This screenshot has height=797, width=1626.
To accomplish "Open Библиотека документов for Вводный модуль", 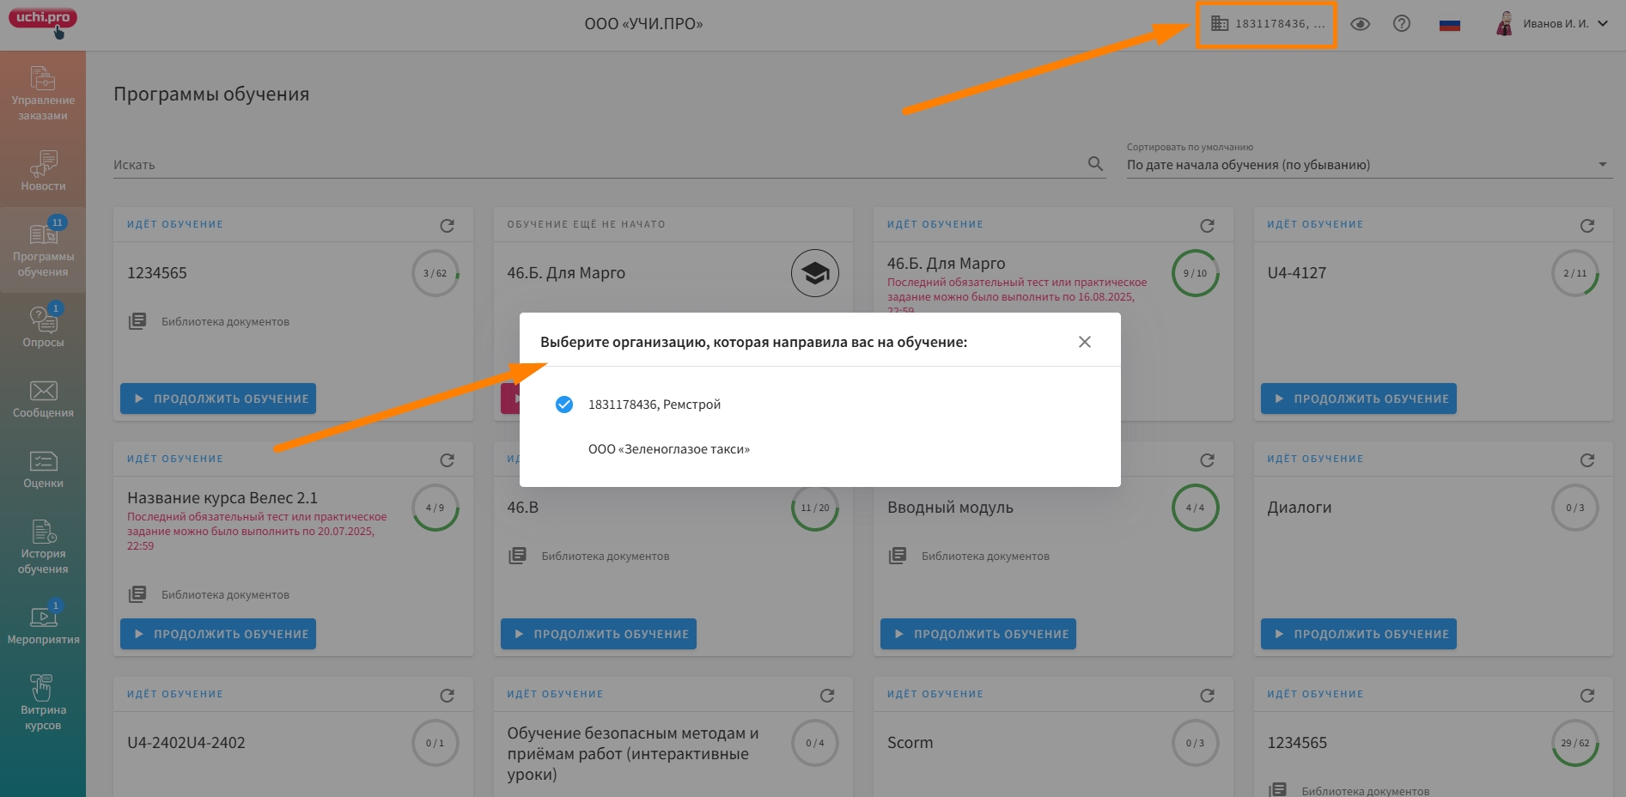I will [984, 557].
